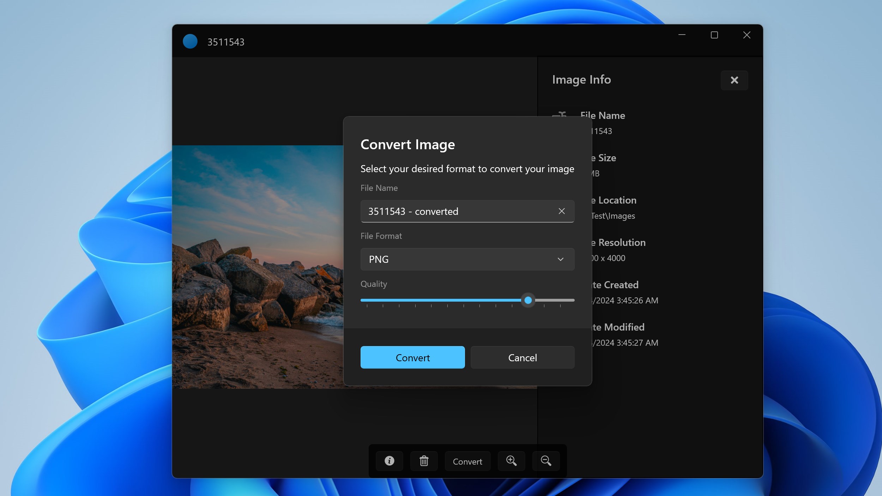
Task: Close the image viewer window
Action: click(747, 35)
